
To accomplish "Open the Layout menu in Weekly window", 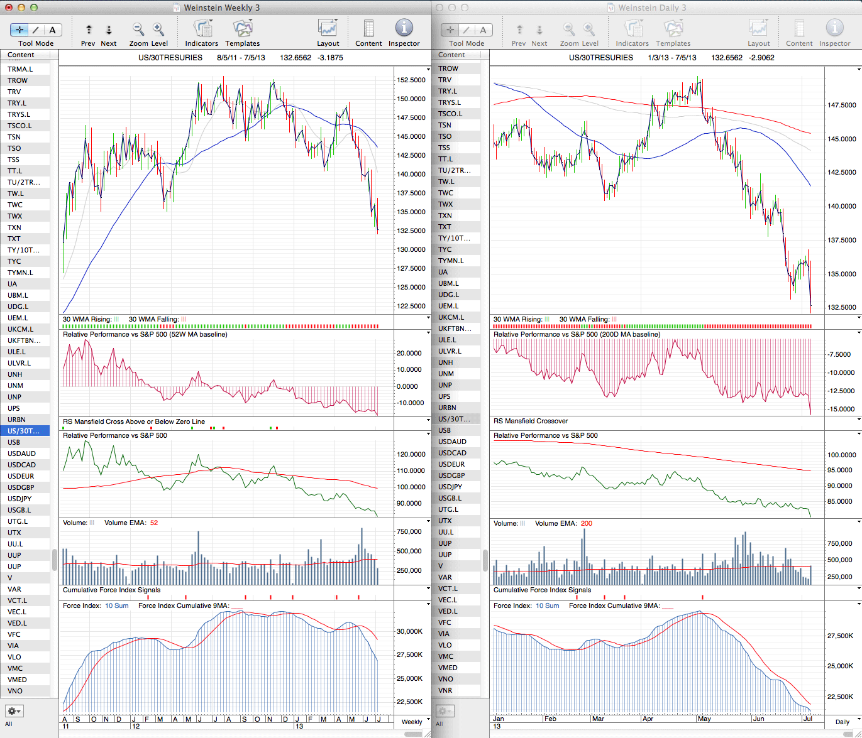I will click(328, 30).
